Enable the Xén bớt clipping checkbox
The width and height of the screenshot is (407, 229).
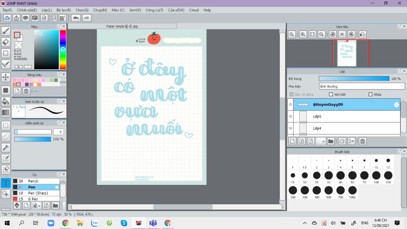(331, 95)
